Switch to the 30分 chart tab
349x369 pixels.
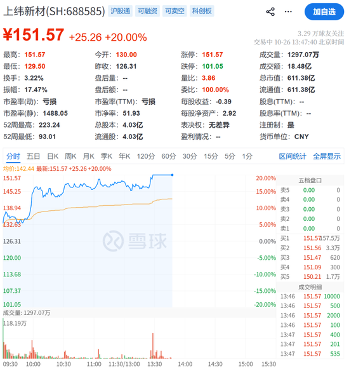click(x=190, y=156)
